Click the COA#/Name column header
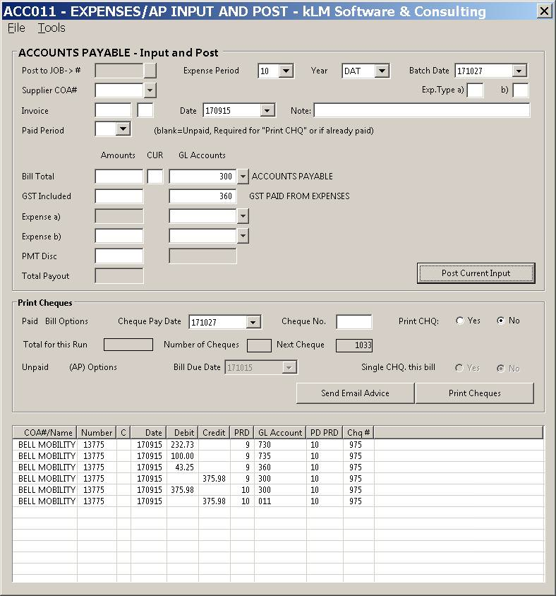Viewport: 556px width, 596px height. tap(45, 433)
